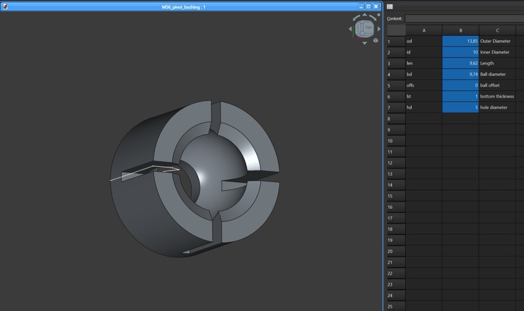The image size is (524, 311).
Task: Click navigation cube down arrow
Action: pyautogui.click(x=365, y=43)
